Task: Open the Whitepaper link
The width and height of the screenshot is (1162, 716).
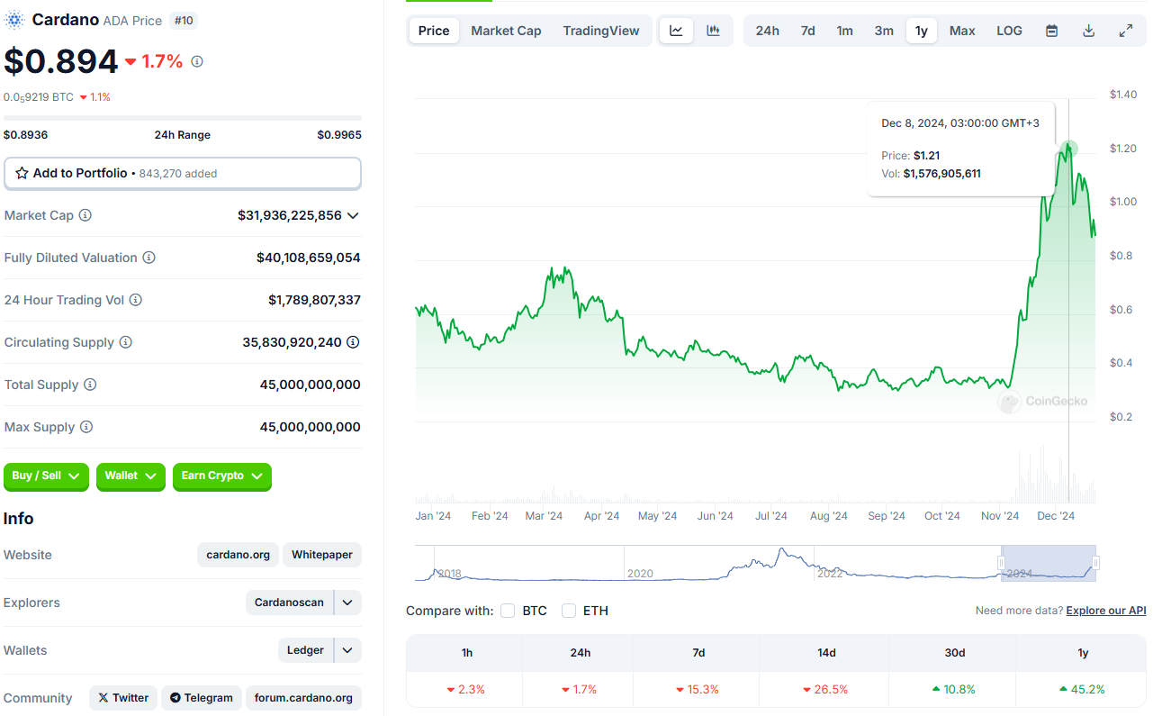Action: pos(322,555)
